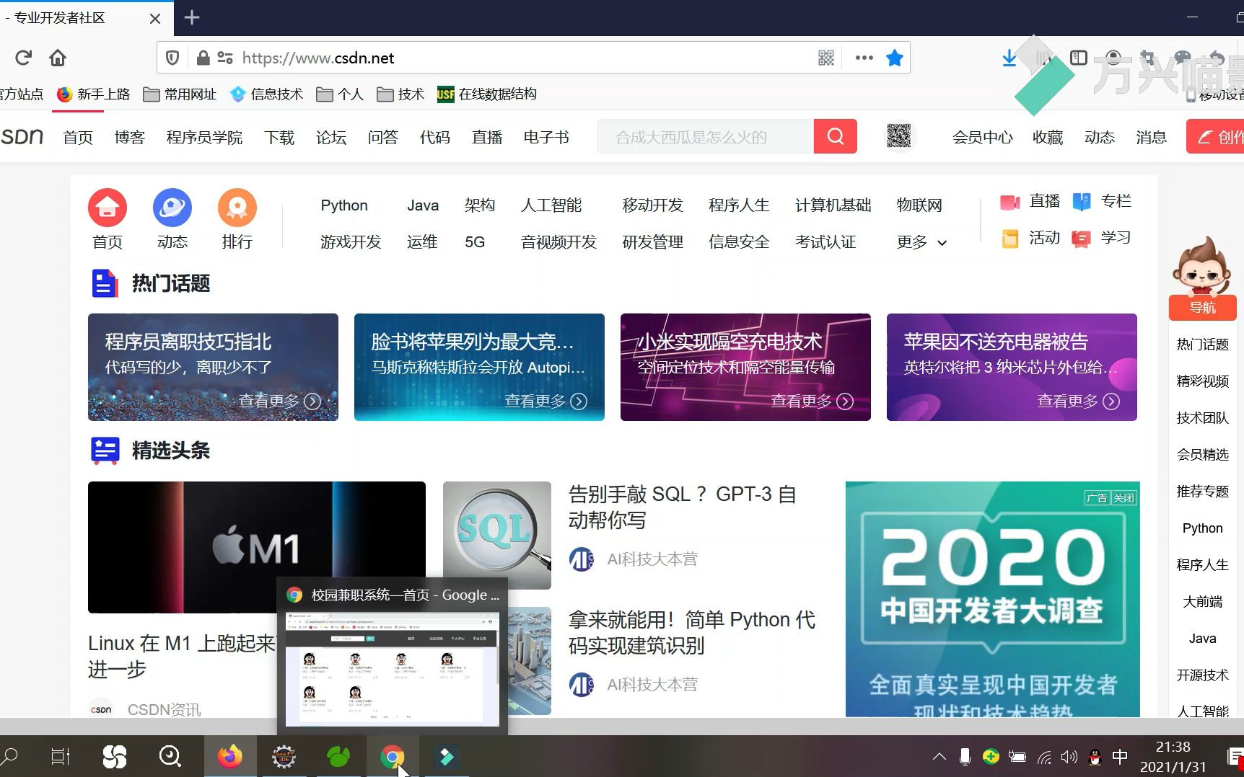Select the orange 排行 ranking icon
Screen dimensions: 1244x777
tap(237, 208)
